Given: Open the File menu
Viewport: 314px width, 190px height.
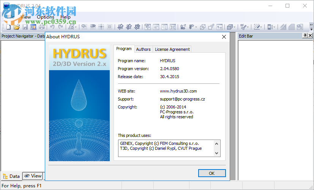Looking at the screenshot, I should pyautogui.click(x=11, y=17).
